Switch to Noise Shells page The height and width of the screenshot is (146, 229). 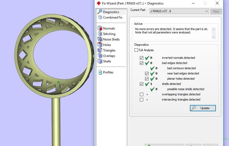click(x=111, y=39)
